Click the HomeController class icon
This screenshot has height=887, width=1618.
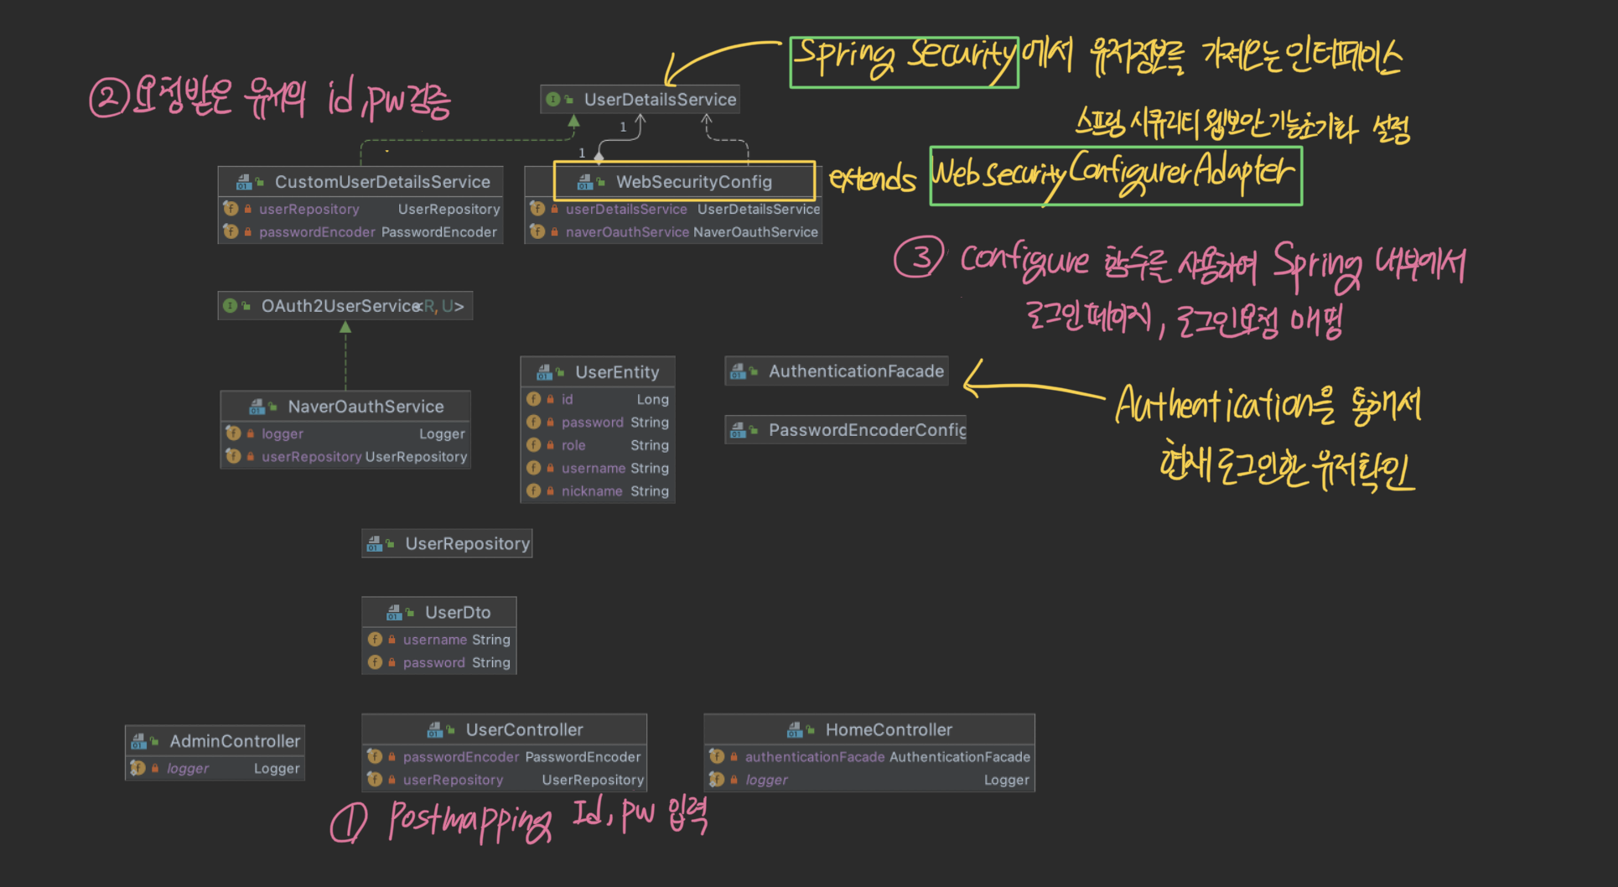[795, 730]
